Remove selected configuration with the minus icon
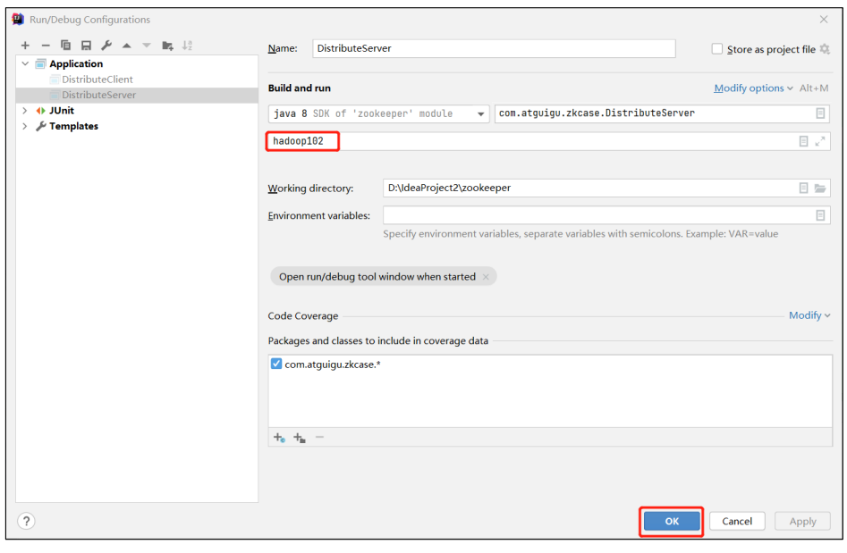The height and width of the screenshot is (553, 847). tap(46, 46)
